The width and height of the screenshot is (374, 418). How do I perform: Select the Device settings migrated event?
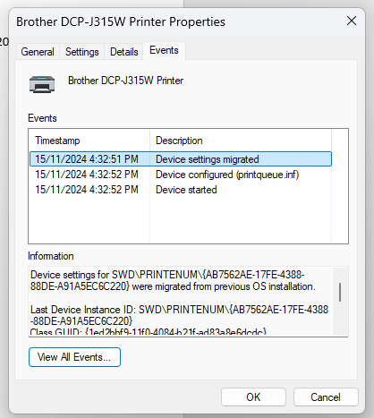[x=181, y=159]
